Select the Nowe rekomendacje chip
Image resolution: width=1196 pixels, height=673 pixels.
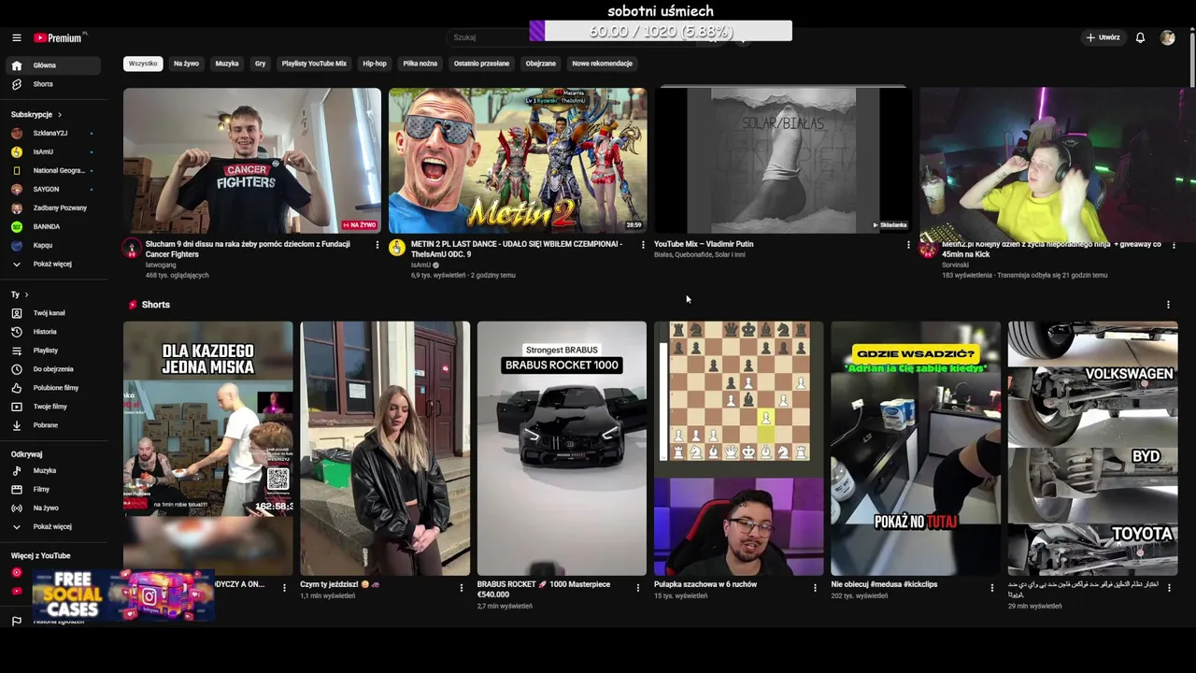tap(603, 64)
